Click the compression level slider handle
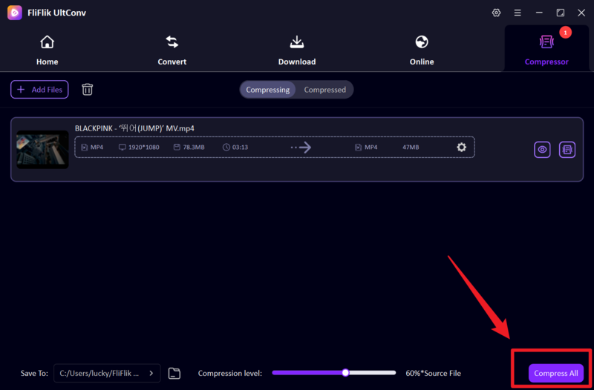The width and height of the screenshot is (594, 390). pyautogui.click(x=345, y=373)
